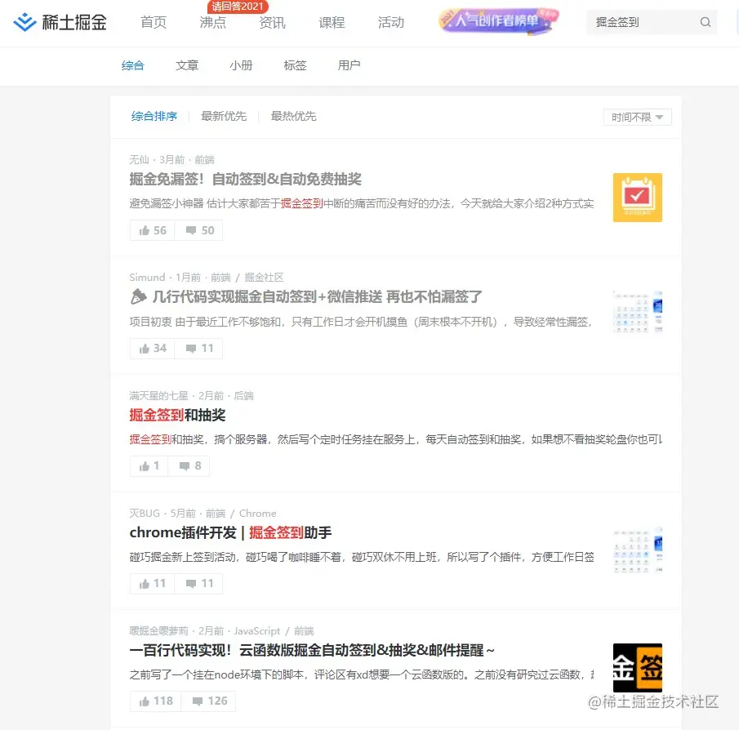Open comments on 掘金签到和抽奖 (8)

click(189, 466)
